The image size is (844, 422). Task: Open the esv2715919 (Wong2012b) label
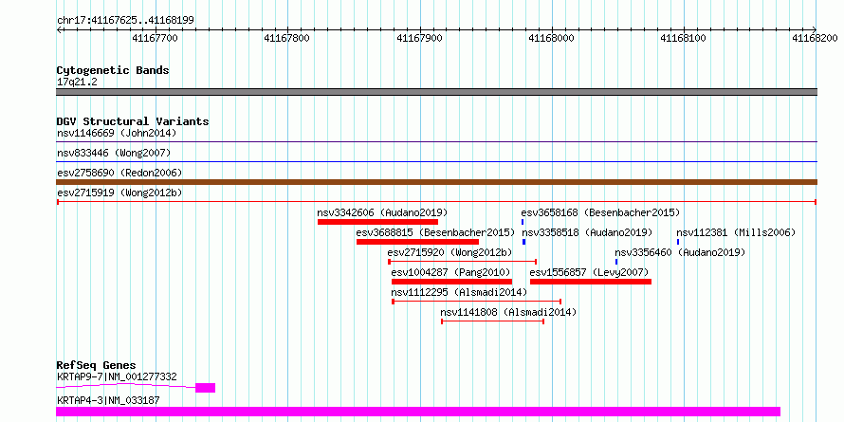pyautogui.click(x=119, y=193)
